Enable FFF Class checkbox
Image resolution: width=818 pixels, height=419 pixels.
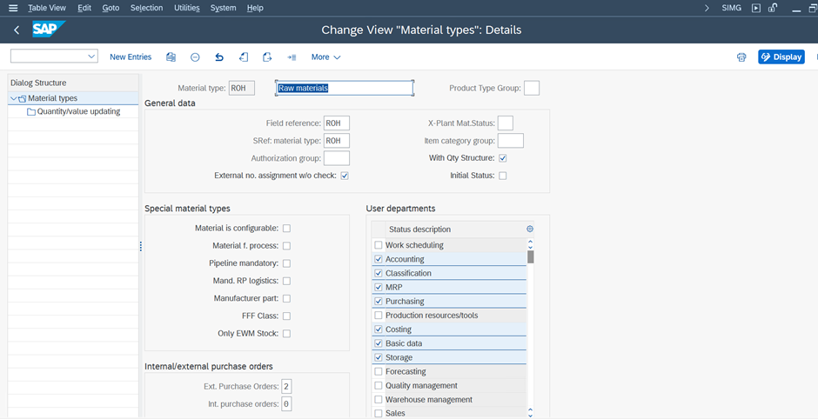pos(286,316)
